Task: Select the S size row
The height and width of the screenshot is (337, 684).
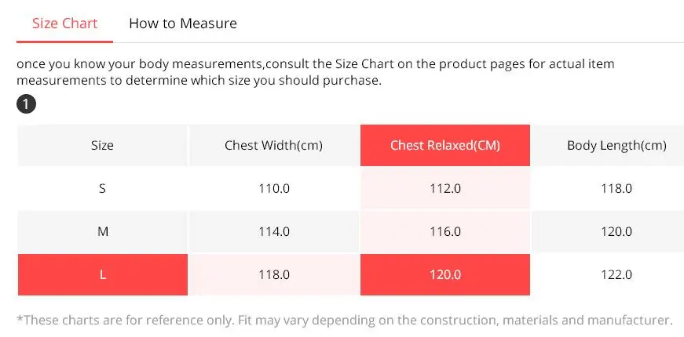Action: point(102,188)
